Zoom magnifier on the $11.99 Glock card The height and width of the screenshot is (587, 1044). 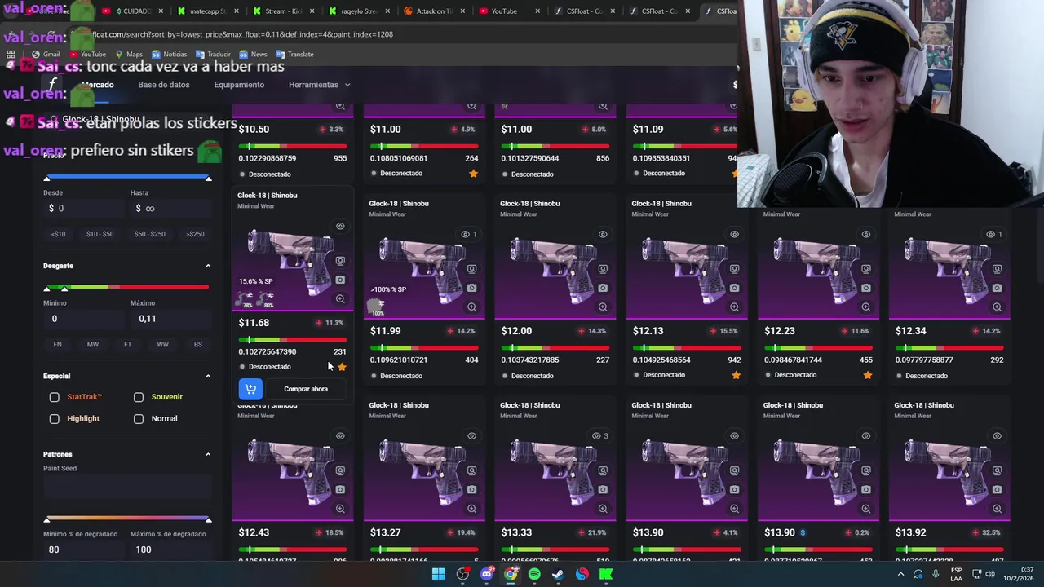(x=471, y=307)
